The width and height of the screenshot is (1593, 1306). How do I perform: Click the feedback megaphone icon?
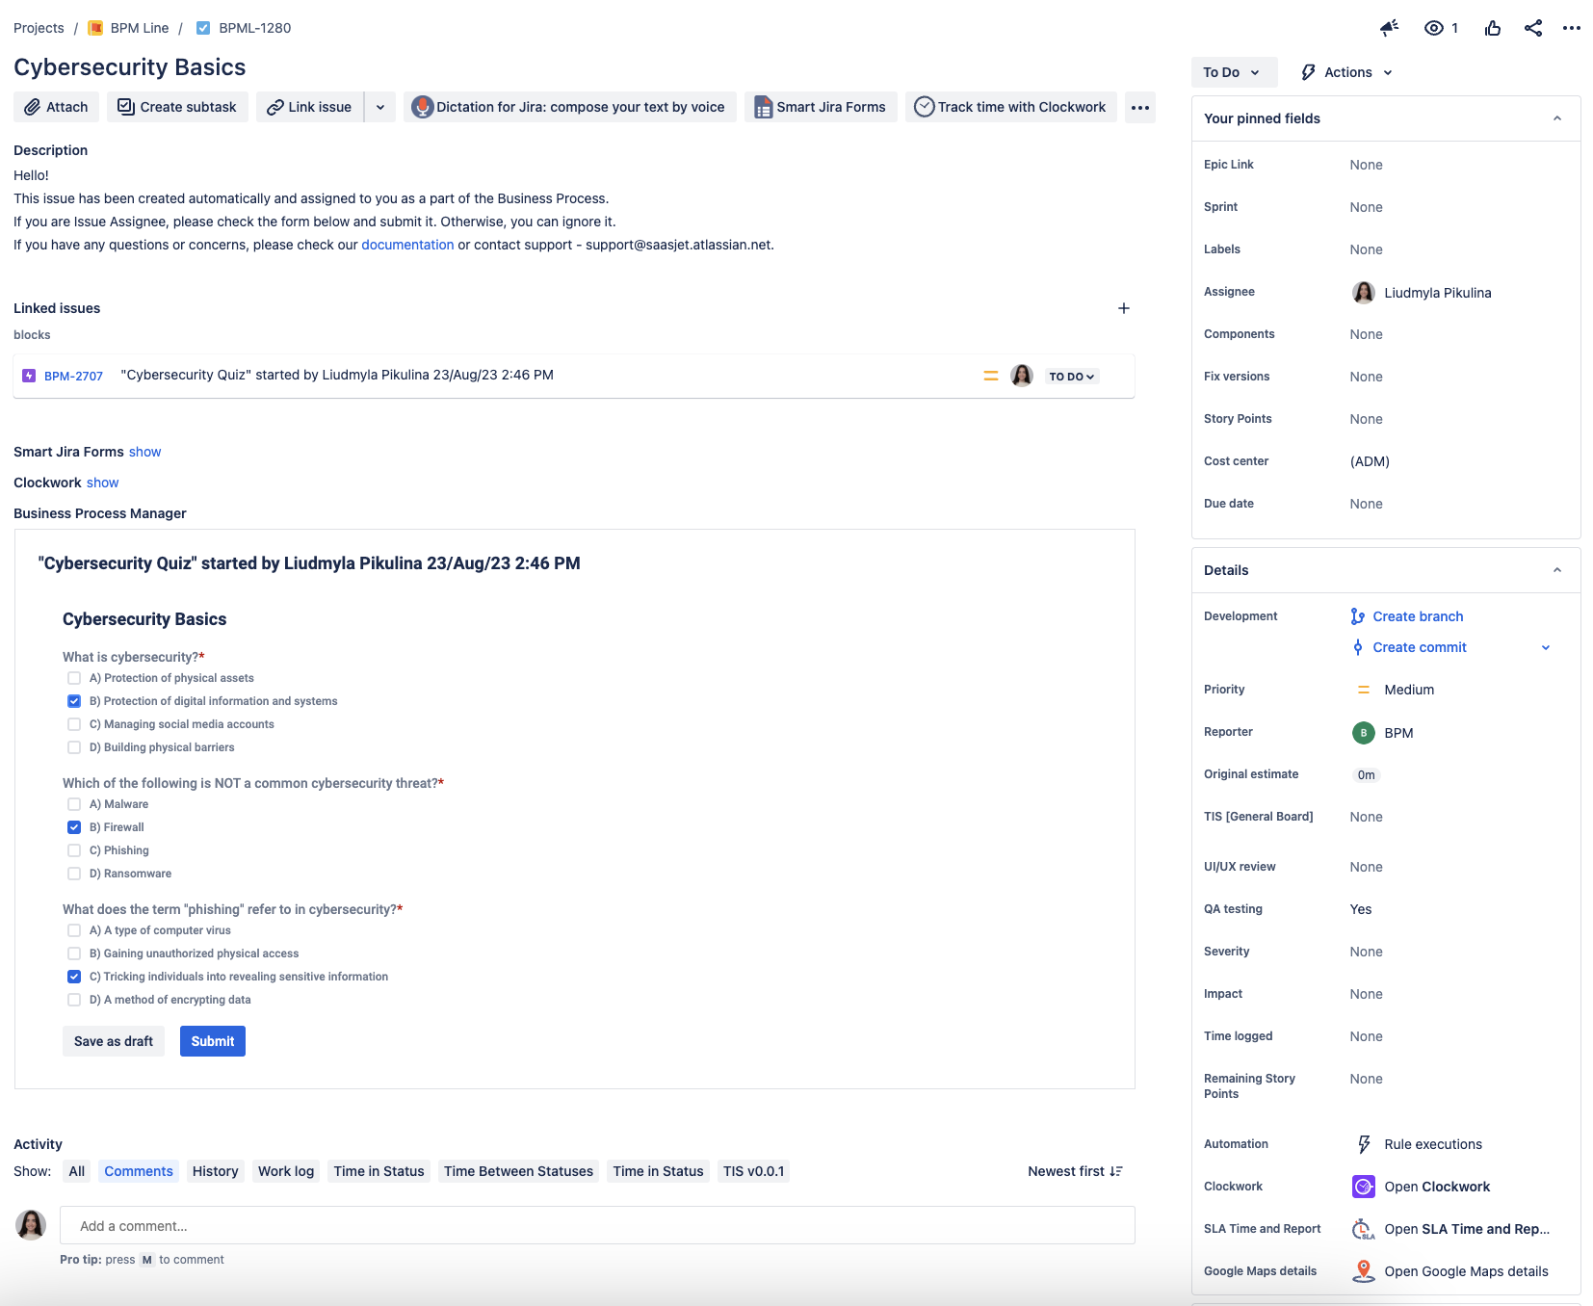point(1389,28)
